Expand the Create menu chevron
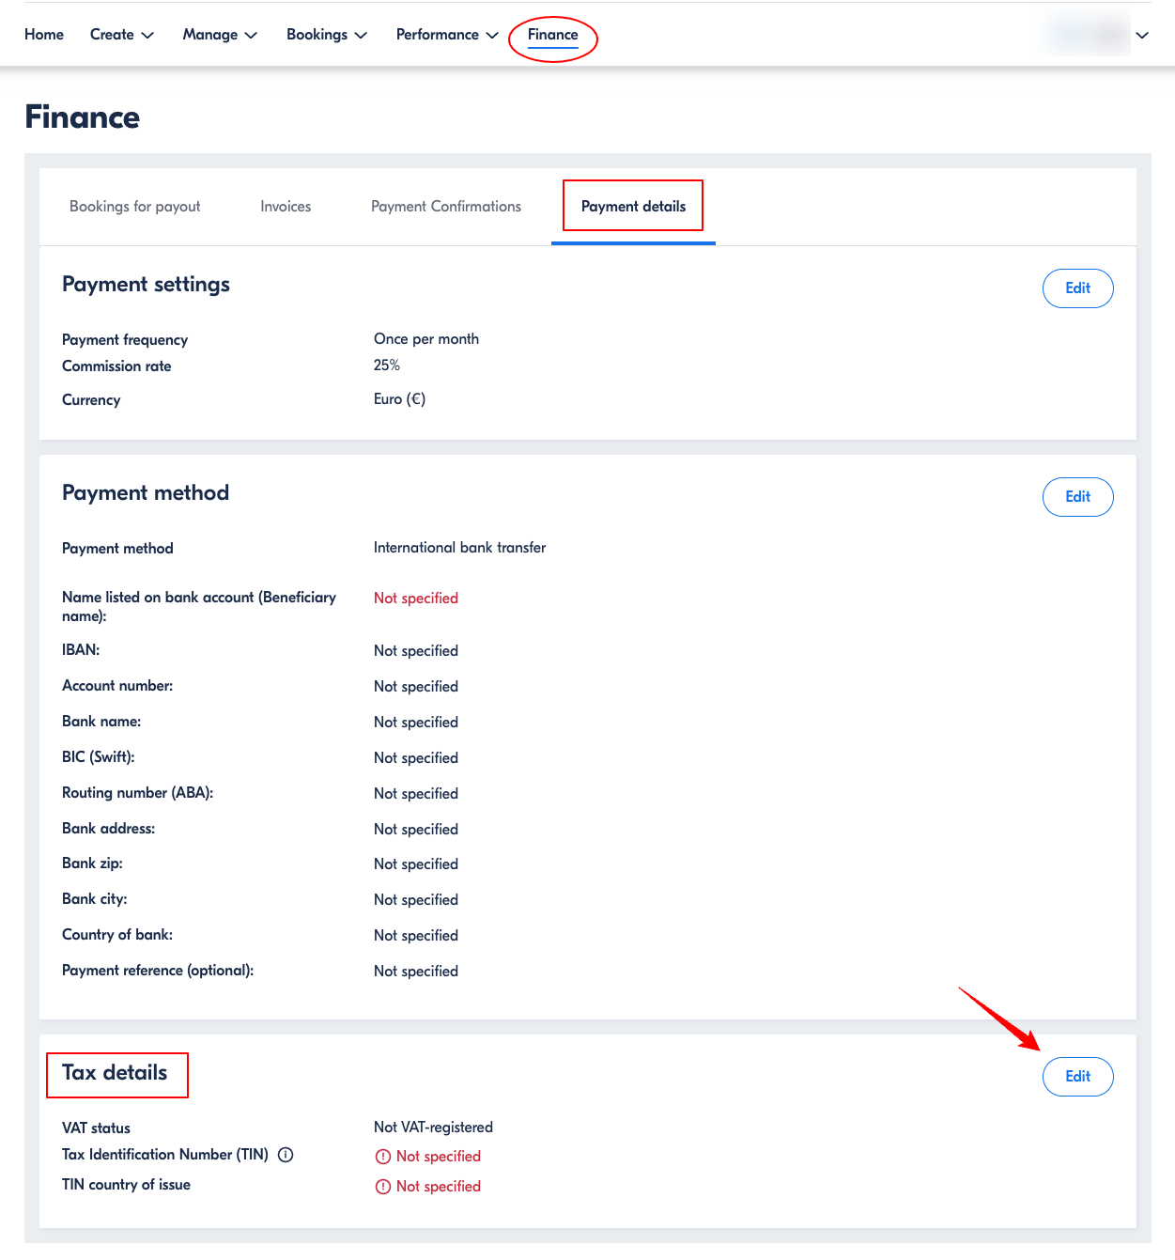Screen dimensions: 1175x1260 pyautogui.click(x=147, y=35)
